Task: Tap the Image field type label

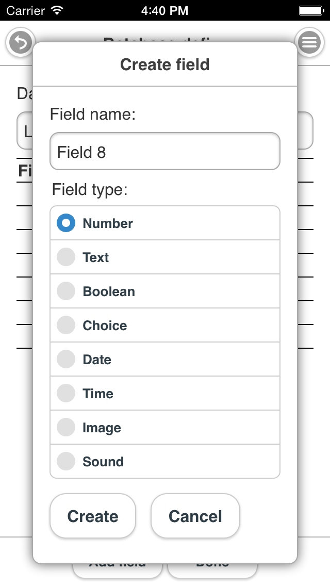Action: tap(102, 428)
